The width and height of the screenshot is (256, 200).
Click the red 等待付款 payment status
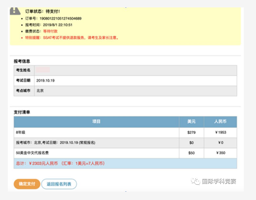pyautogui.click(x=50, y=31)
